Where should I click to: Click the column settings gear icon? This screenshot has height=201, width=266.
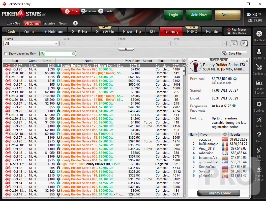[x=184, y=61]
